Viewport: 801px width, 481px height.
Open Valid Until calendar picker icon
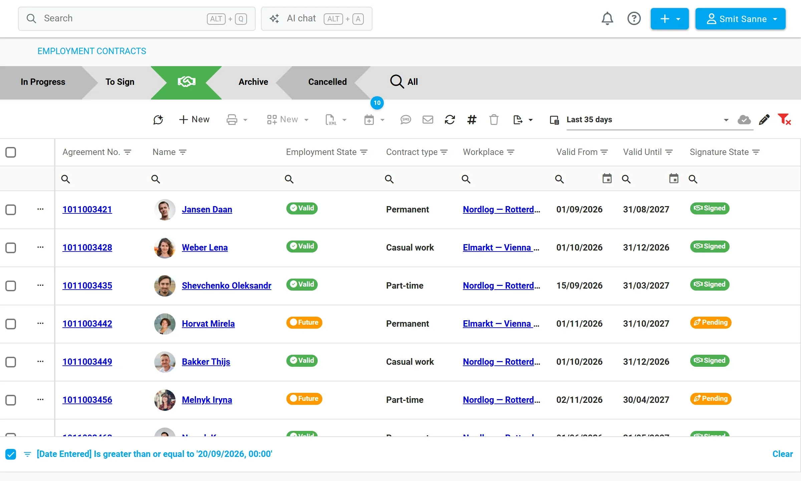(674, 179)
